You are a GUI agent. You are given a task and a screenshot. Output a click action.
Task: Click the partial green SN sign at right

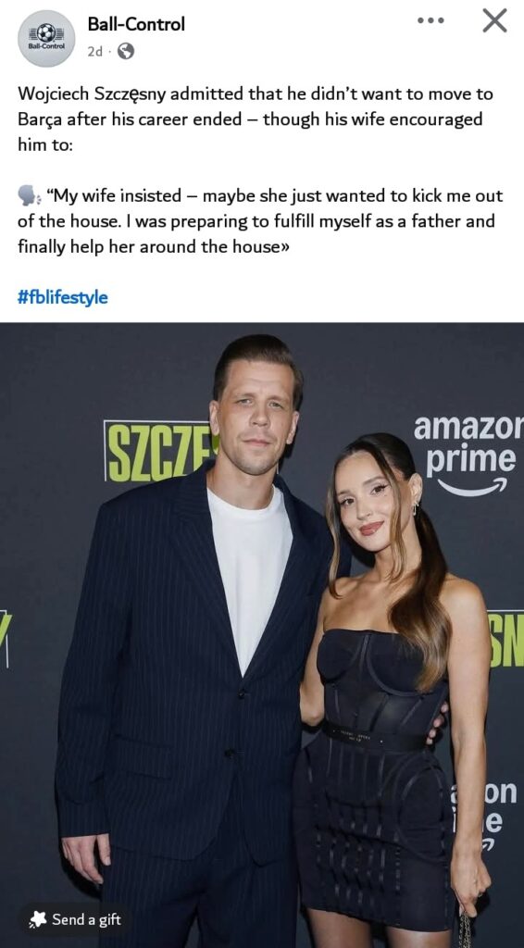point(505,639)
